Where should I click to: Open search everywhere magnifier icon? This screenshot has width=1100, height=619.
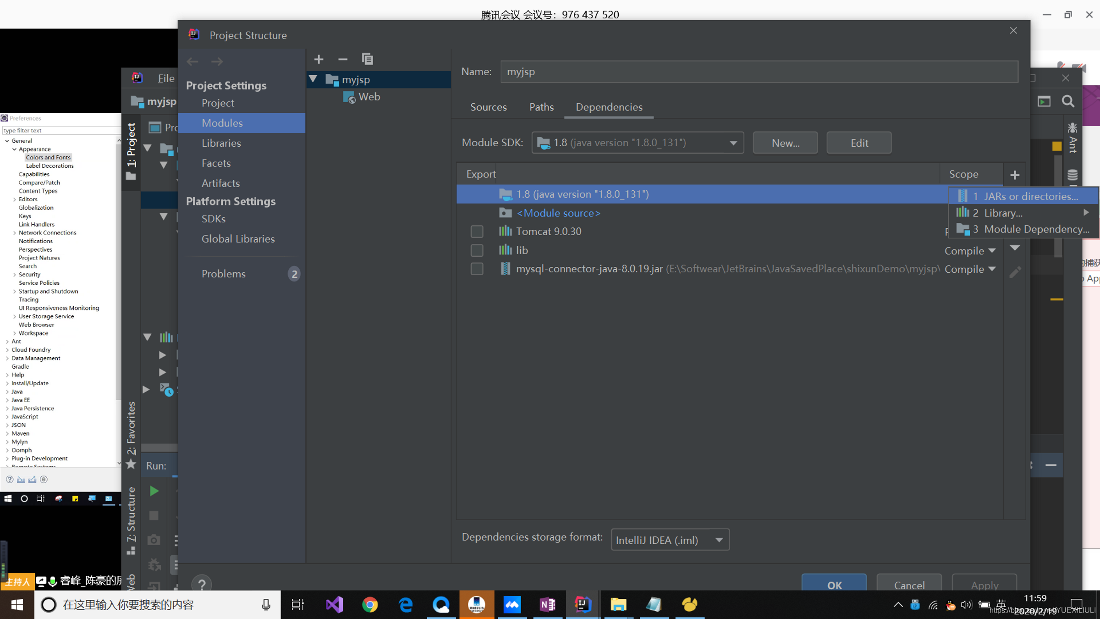tap(1068, 101)
